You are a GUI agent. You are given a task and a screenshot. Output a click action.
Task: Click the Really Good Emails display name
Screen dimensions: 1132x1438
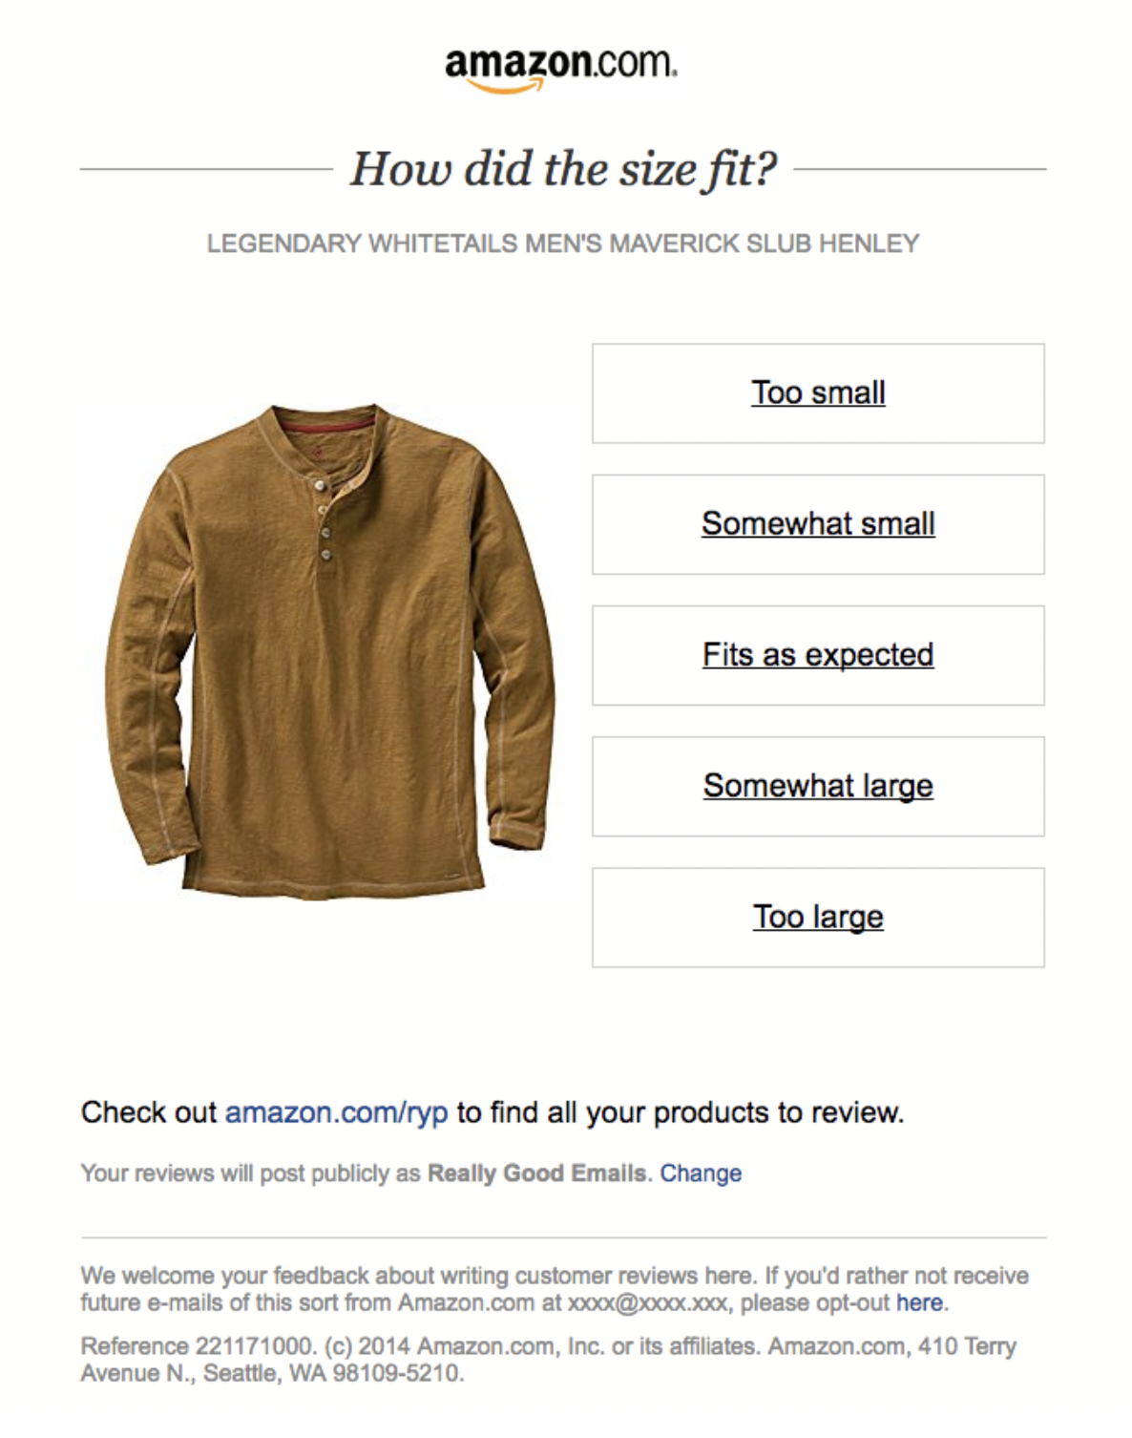tap(536, 1173)
